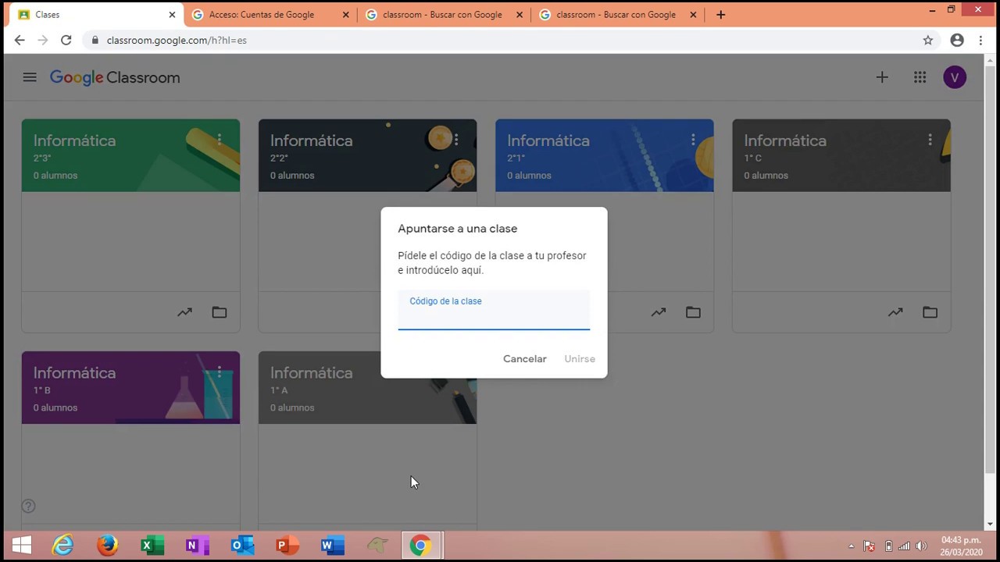
Task: Open options menu for Informática 2°2° card
Action: point(456,140)
